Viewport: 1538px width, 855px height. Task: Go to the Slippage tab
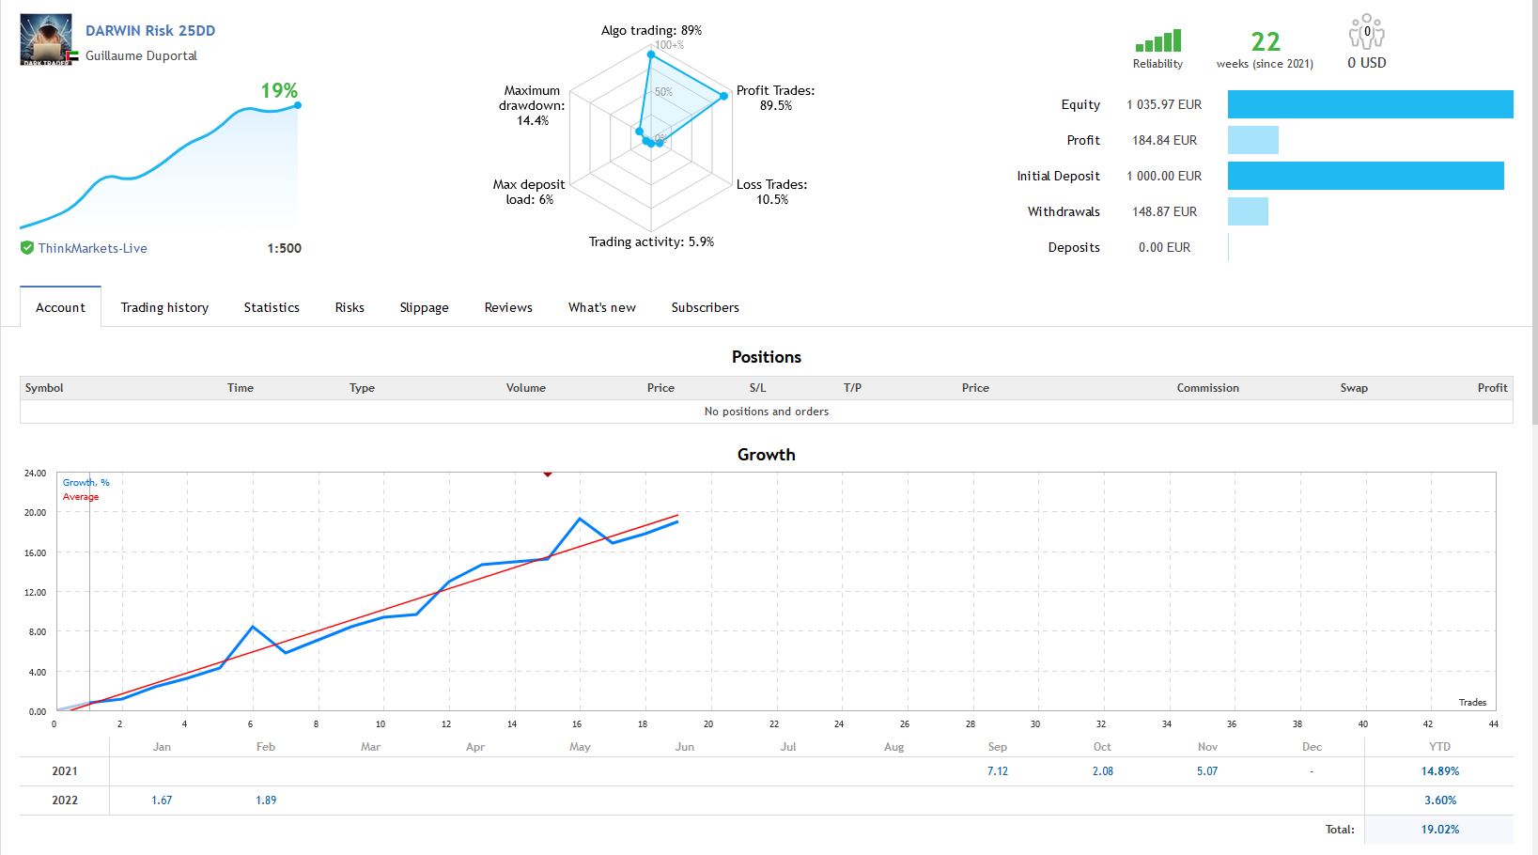click(424, 307)
